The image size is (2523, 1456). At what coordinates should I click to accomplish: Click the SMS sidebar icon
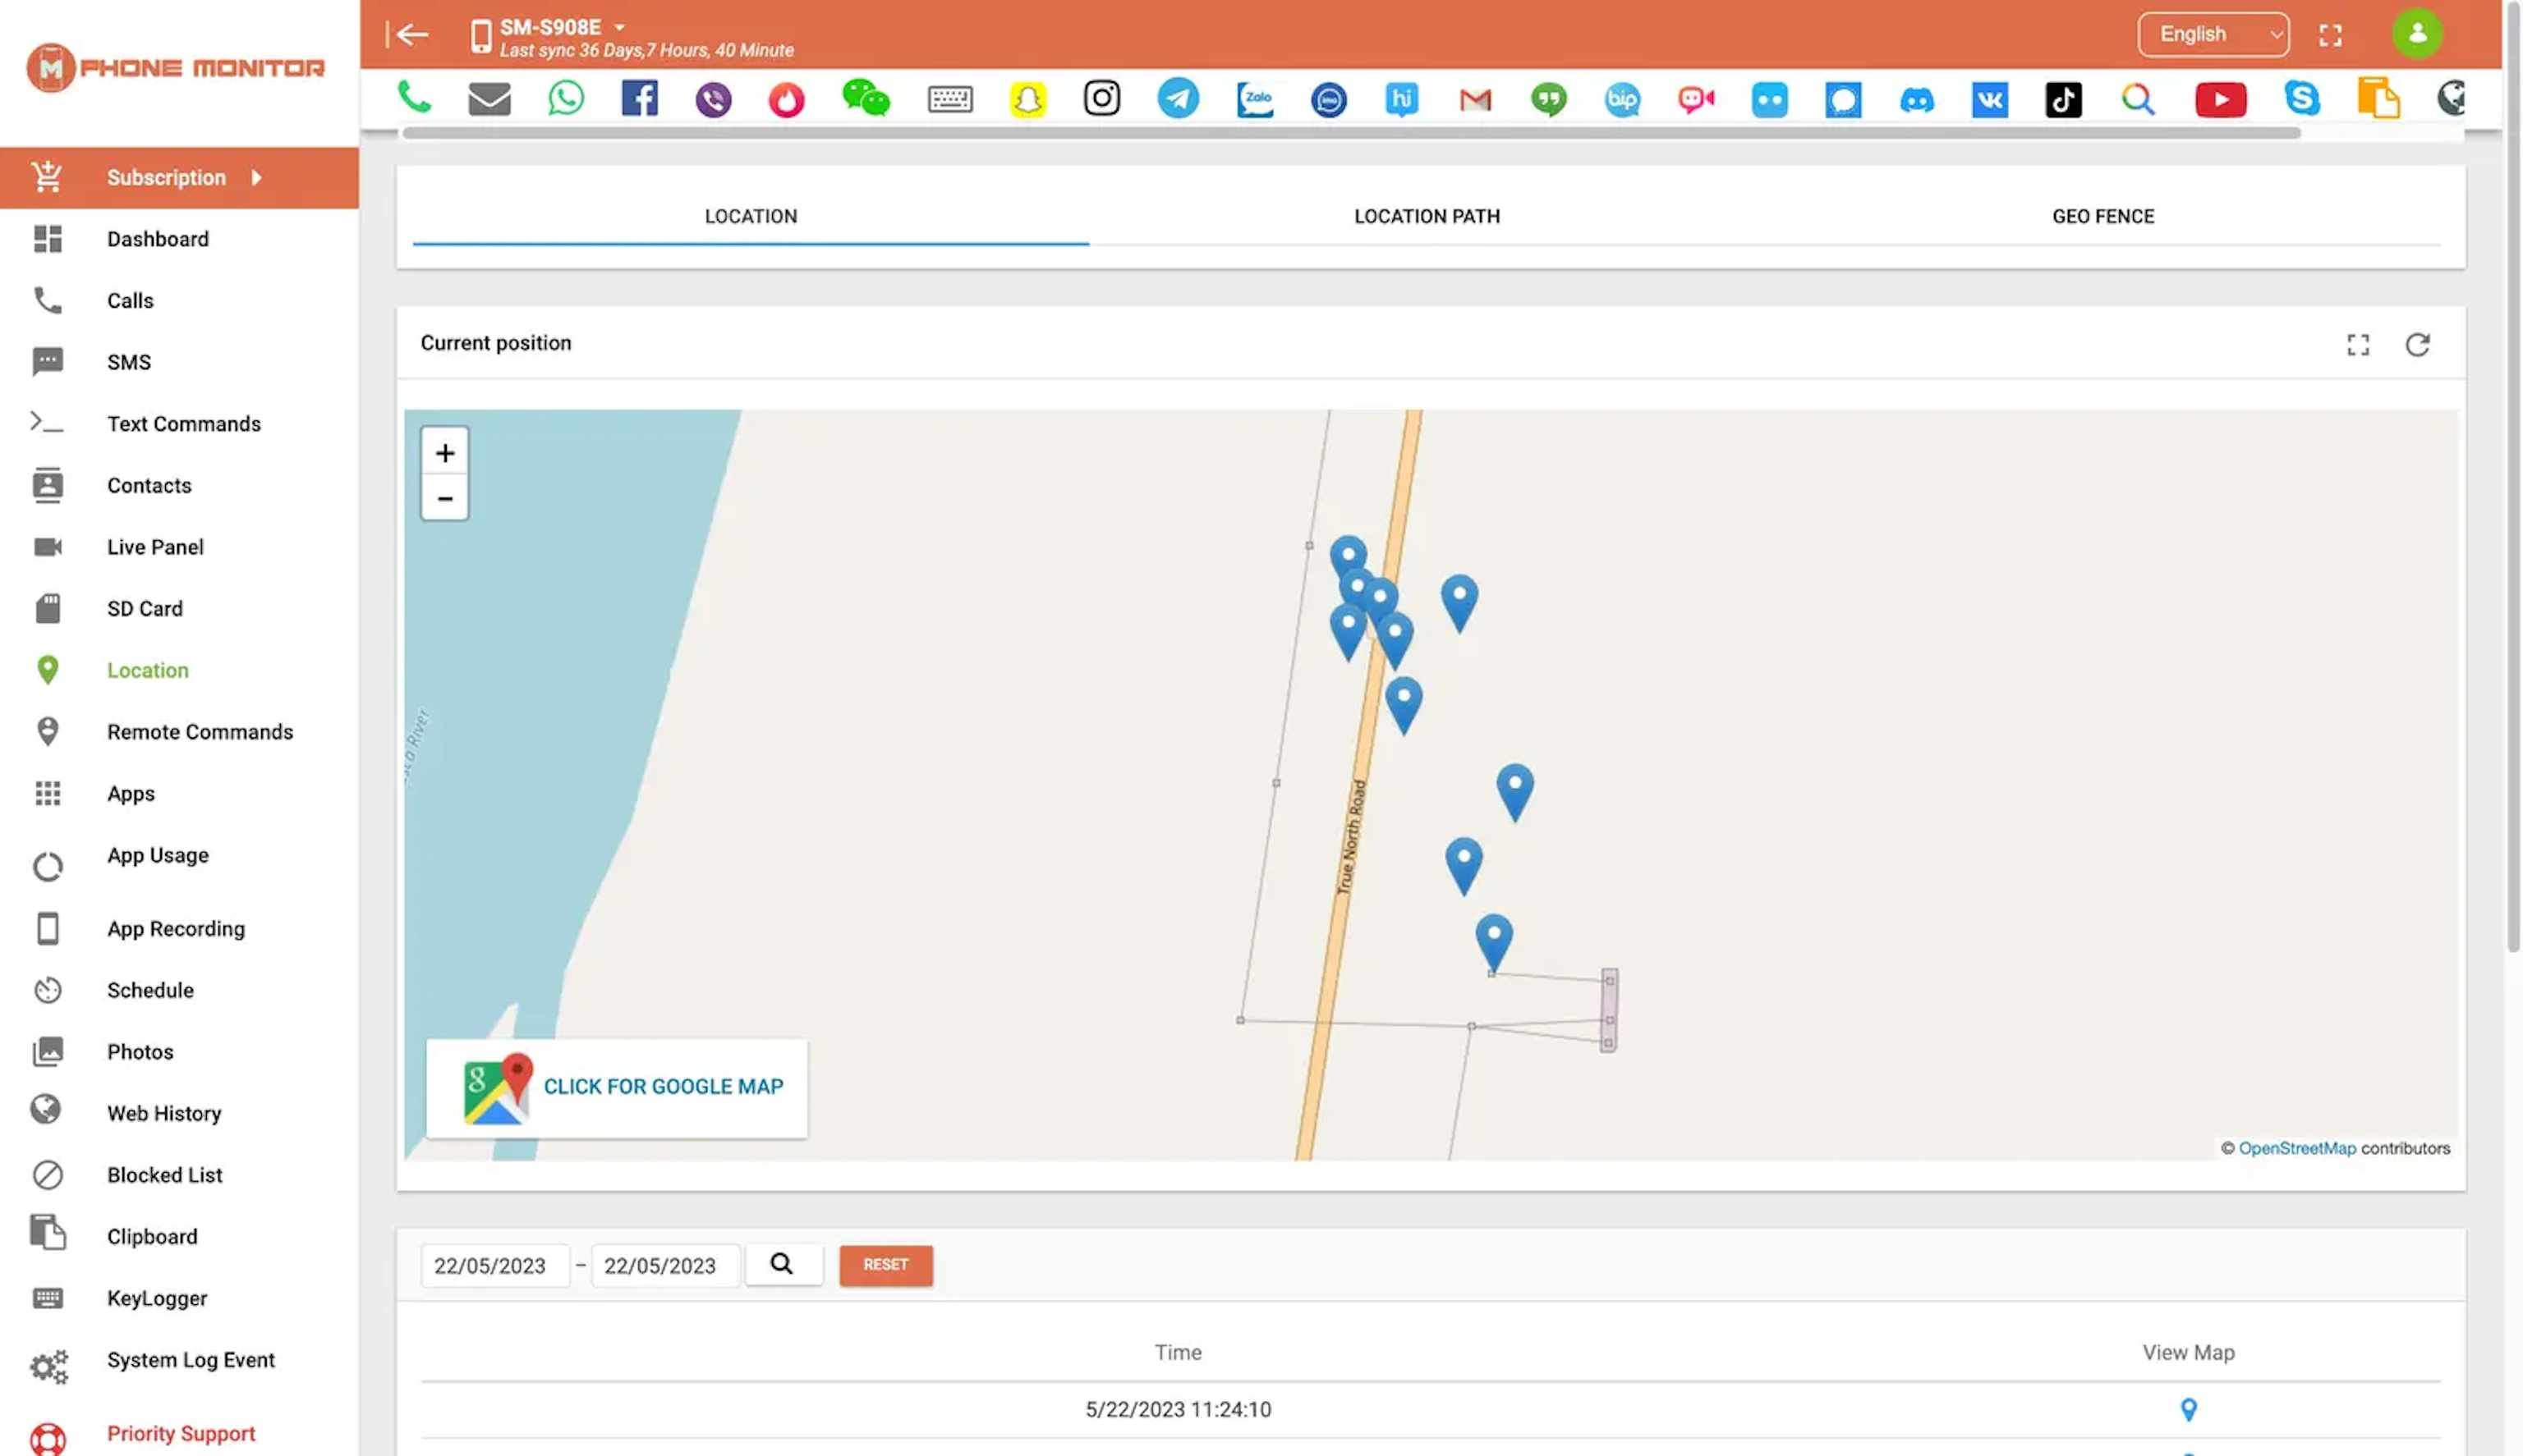point(47,362)
